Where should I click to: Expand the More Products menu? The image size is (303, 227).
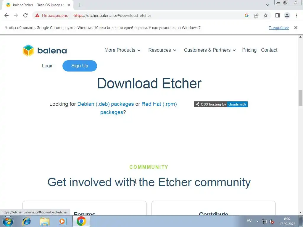click(123, 50)
